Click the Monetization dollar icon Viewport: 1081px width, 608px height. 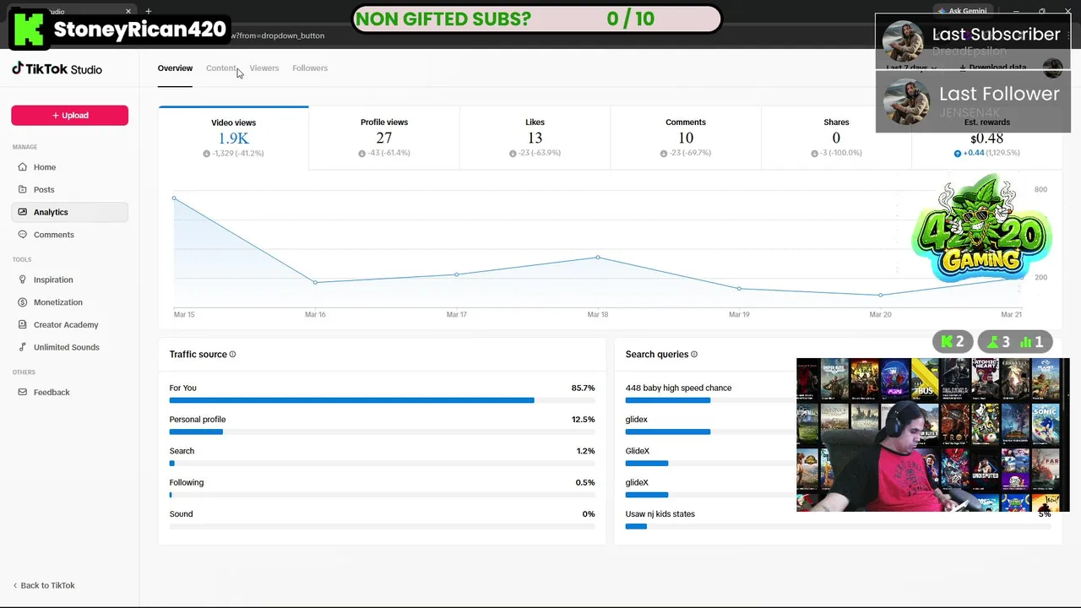click(23, 302)
